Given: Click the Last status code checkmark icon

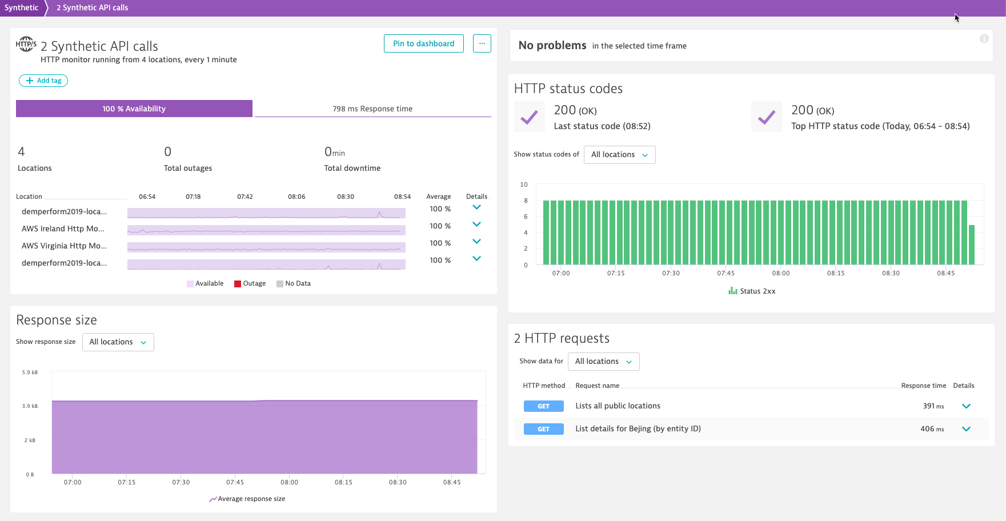Looking at the screenshot, I should pos(529,117).
